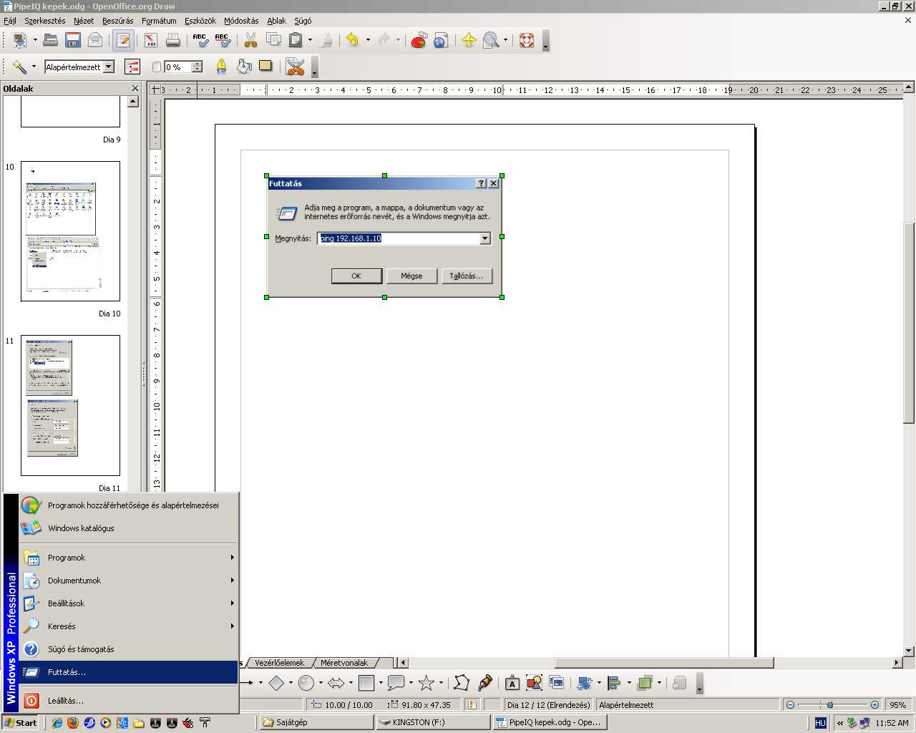This screenshot has height=733, width=916.
Task: Click the Undo arrow icon
Action: pyautogui.click(x=352, y=40)
